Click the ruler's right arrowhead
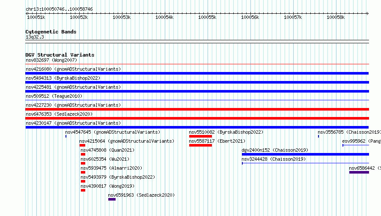Image resolution: width=381 pixels, height=216 pixels. click(x=368, y=13)
